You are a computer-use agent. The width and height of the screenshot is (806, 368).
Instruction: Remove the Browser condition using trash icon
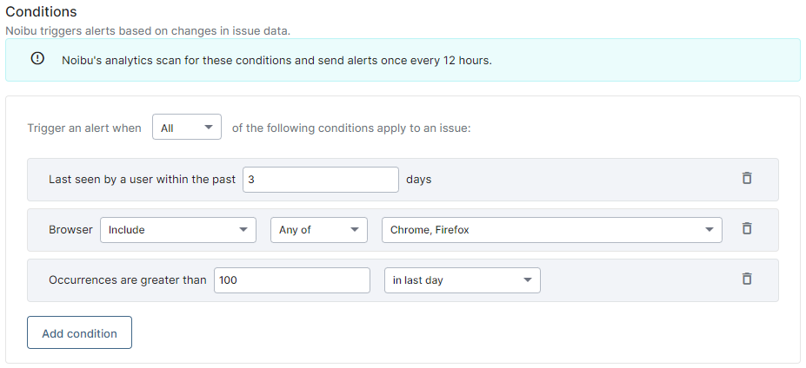click(x=747, y=228)
